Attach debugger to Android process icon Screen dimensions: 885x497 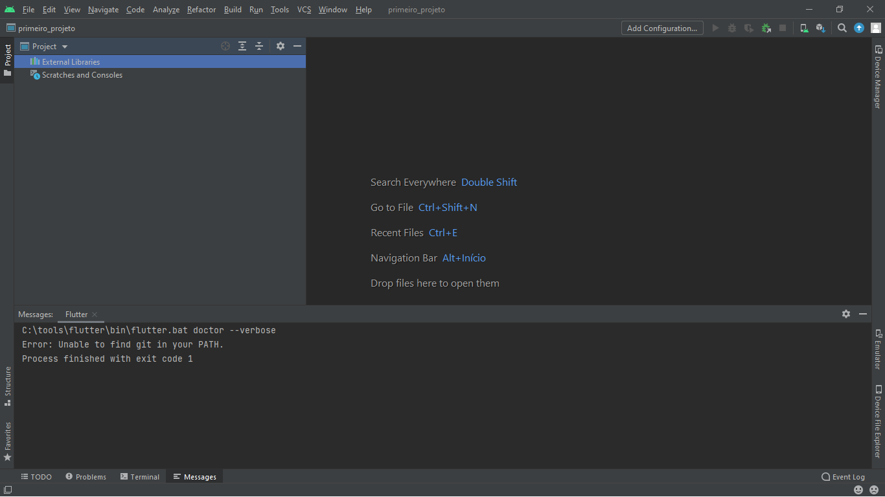tap(766, 28)
